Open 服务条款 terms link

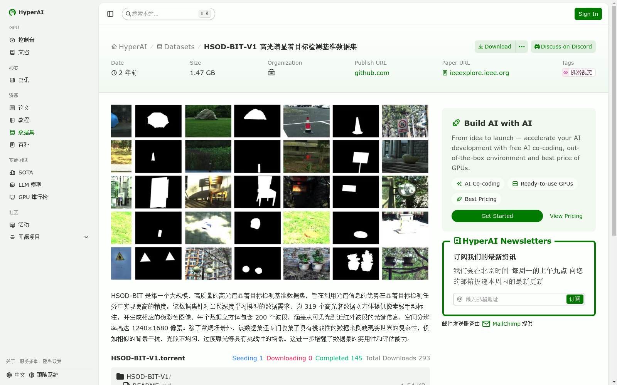[29, 362]
